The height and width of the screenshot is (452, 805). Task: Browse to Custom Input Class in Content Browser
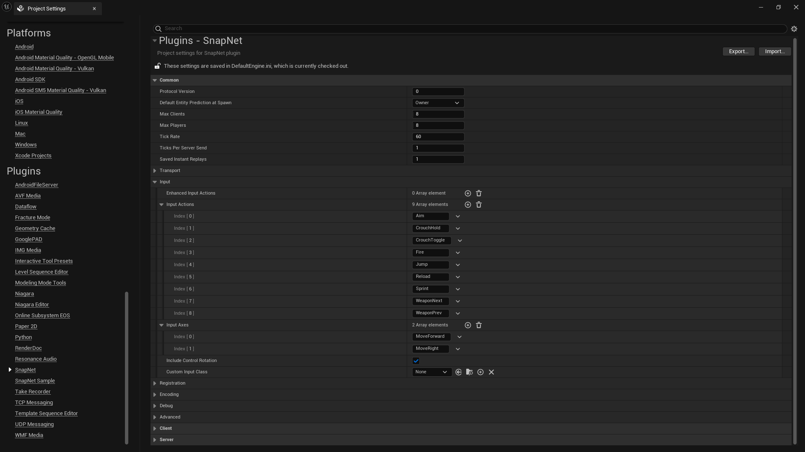coord(469,372)
